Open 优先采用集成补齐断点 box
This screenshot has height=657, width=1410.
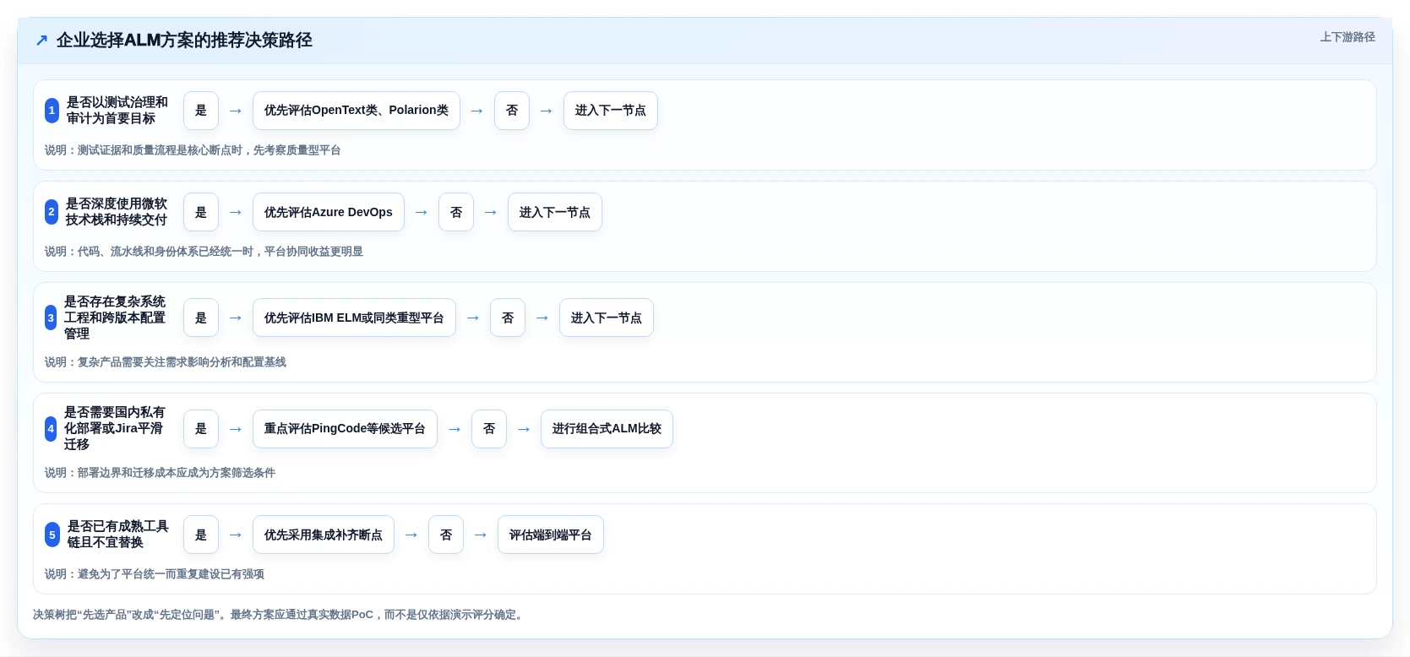coord(324,535)
